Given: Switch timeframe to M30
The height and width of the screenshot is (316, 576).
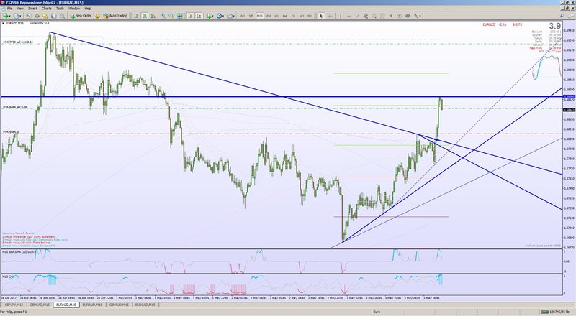Looking at the screenshot, I should coord(268,16).
